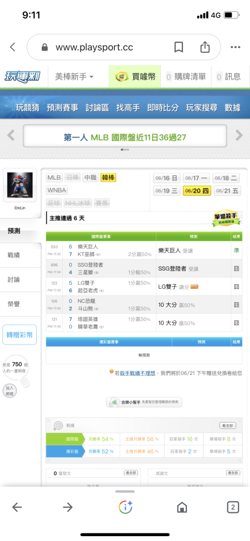Select the date 06/20 四

coord(197,191)
